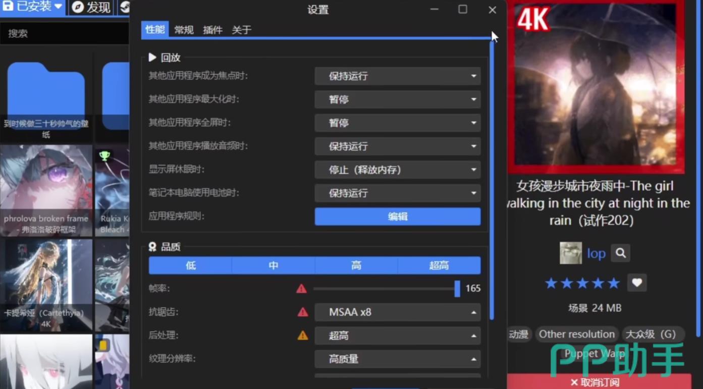Click the 品质 section heading

165,247
